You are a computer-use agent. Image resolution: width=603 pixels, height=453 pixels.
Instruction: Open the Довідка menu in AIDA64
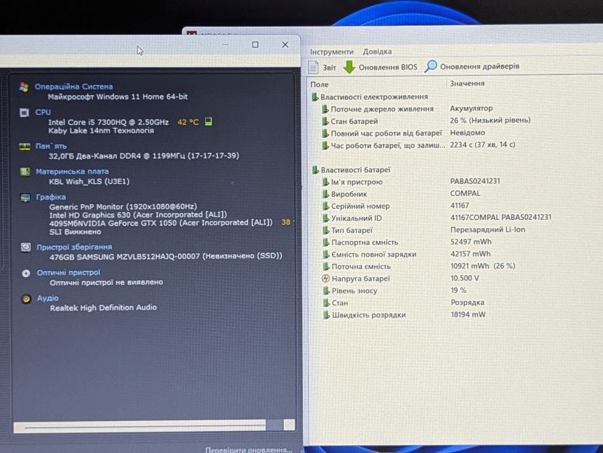(377, 52)
